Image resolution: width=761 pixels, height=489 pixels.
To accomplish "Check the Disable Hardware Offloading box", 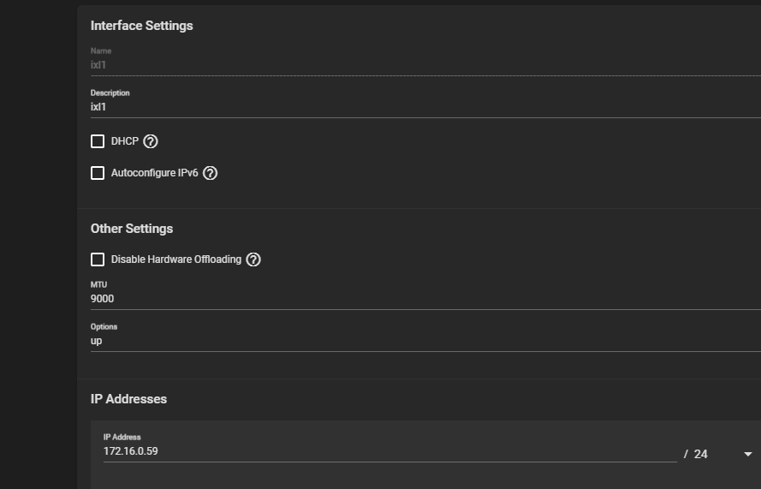I will click(98, 259).
